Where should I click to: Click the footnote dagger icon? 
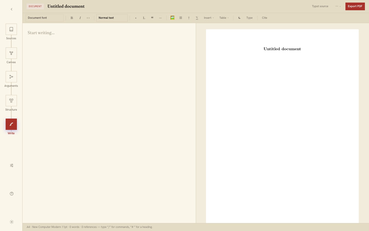(189, 18)
